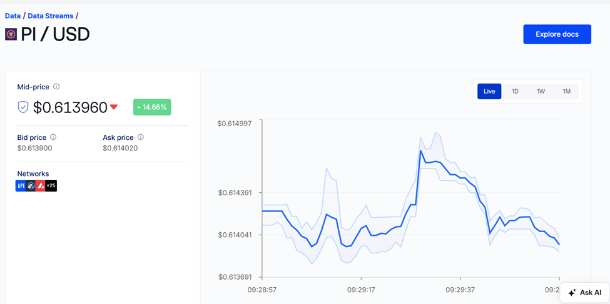The image size is (610, 304).
Task: Select the 1D chart timeframe
Action: [515, 91]
